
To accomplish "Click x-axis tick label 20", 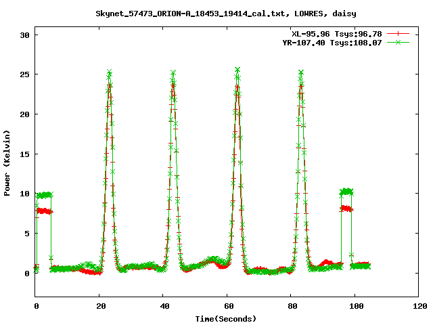I will coord(101,306).
